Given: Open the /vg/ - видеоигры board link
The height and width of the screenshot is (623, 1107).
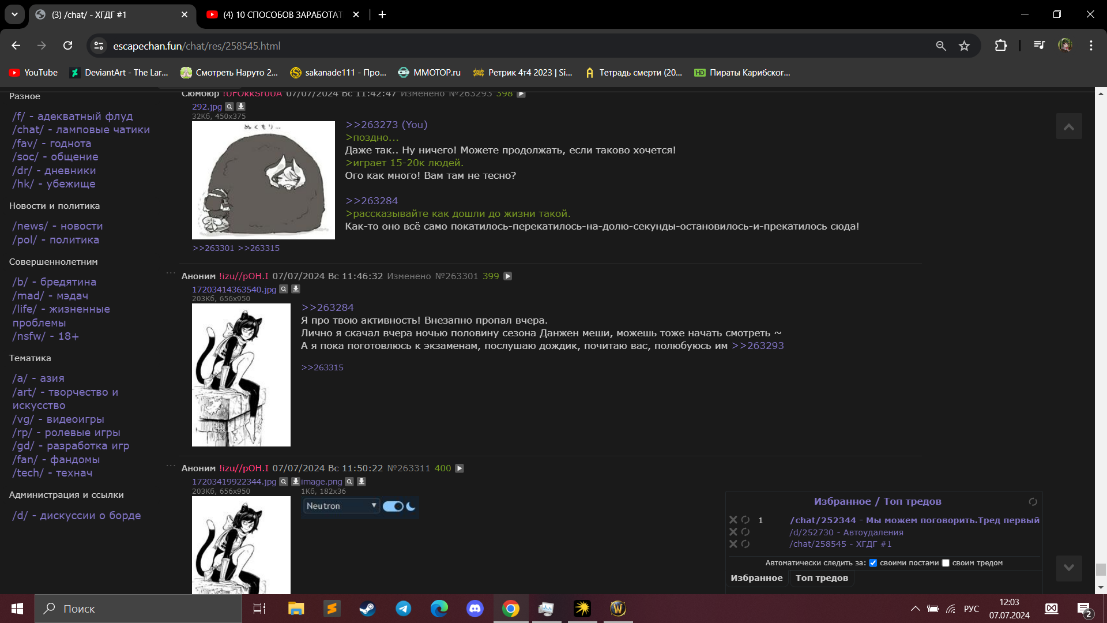Looking at the screenshot, I should coord(58,419).
